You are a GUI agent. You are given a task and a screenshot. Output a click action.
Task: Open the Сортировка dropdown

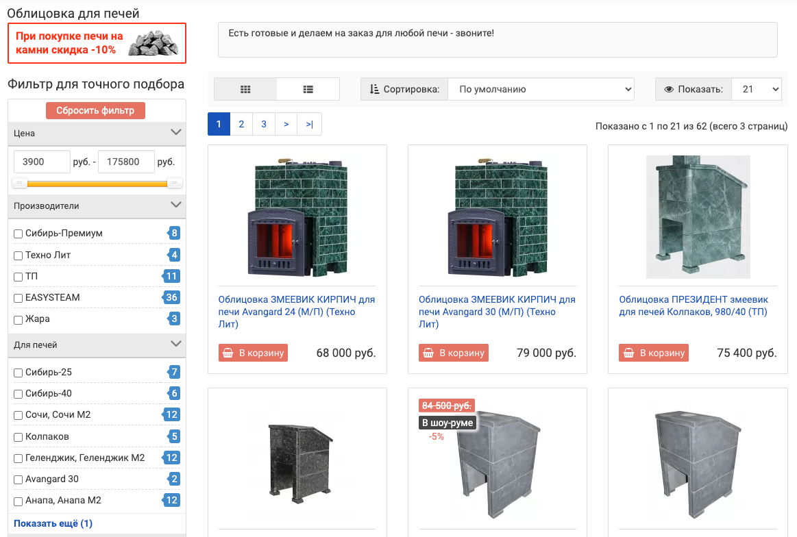(x=541, y=89)
